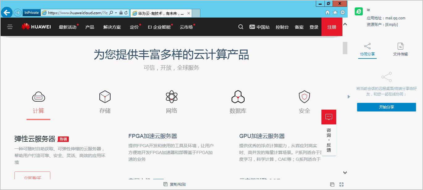Click the windowed-mode icon in bottom bar
The width and height of the screenshot is (423, 190).
(x=332, y=184)
